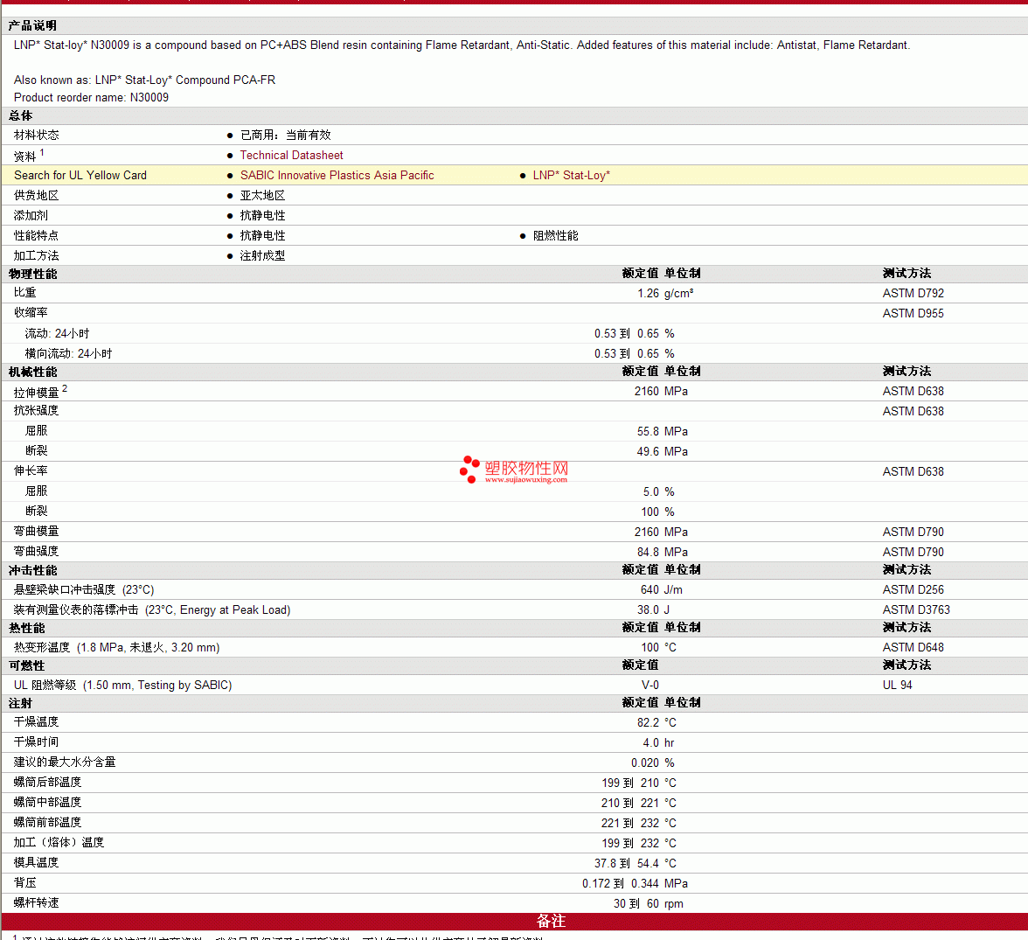
Task: Select the 阻燃性能 value
Action: 555,235
